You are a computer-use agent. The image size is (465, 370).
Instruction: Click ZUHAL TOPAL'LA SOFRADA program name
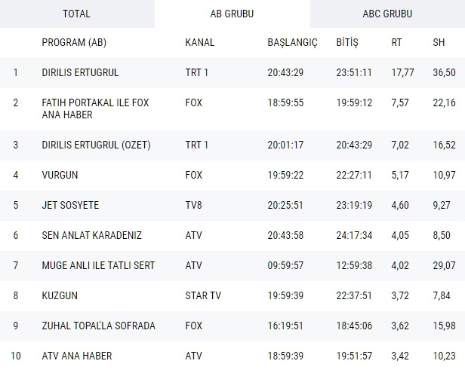click(x=98, y=326)
